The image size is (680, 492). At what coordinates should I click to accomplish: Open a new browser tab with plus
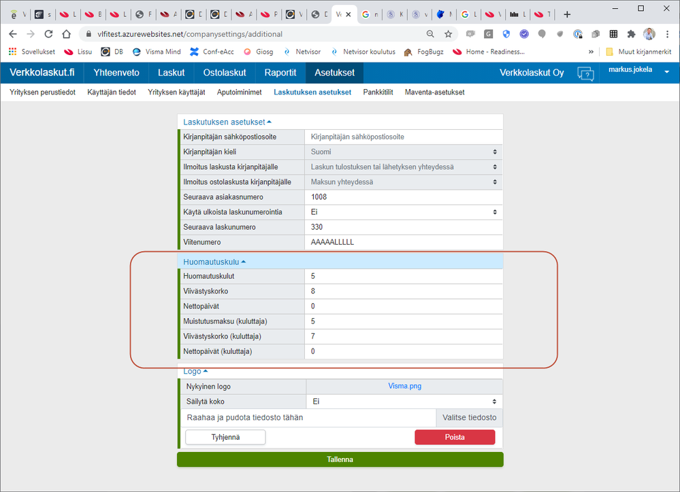[x=567, y=15]
